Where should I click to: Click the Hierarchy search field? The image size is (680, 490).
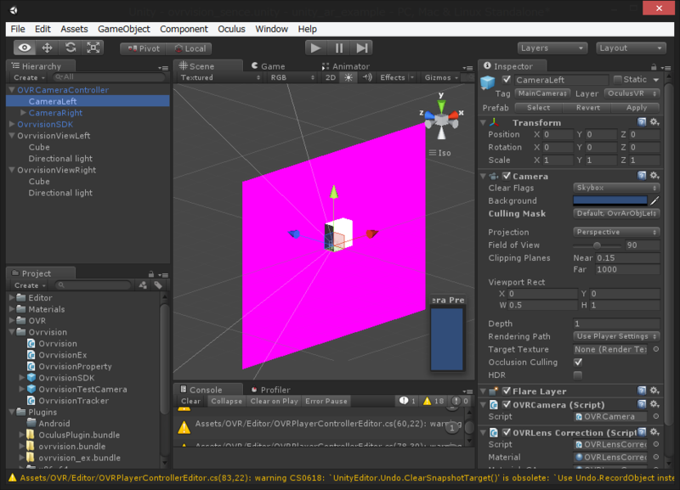pyautogui.click(x=109, y=77)
